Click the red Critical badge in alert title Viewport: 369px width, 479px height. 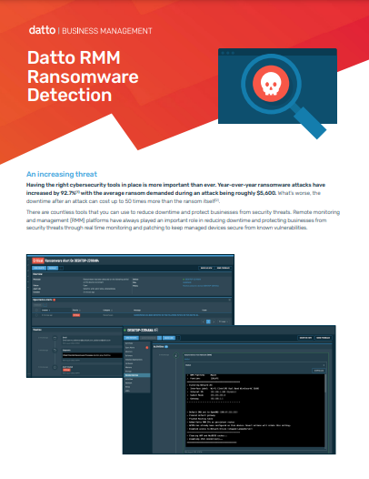coord(38,260)
